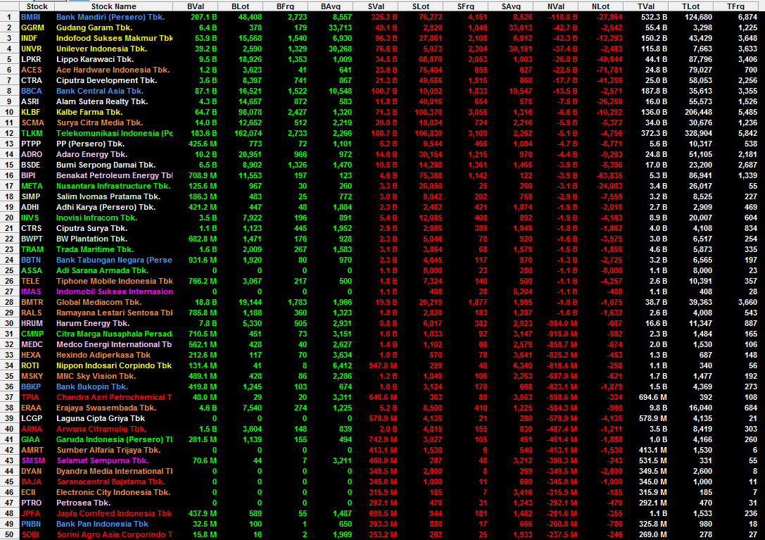Viewport: 765px width, 540px height.
Task: Select the BIPI stock code
Action: pos(28,176)
